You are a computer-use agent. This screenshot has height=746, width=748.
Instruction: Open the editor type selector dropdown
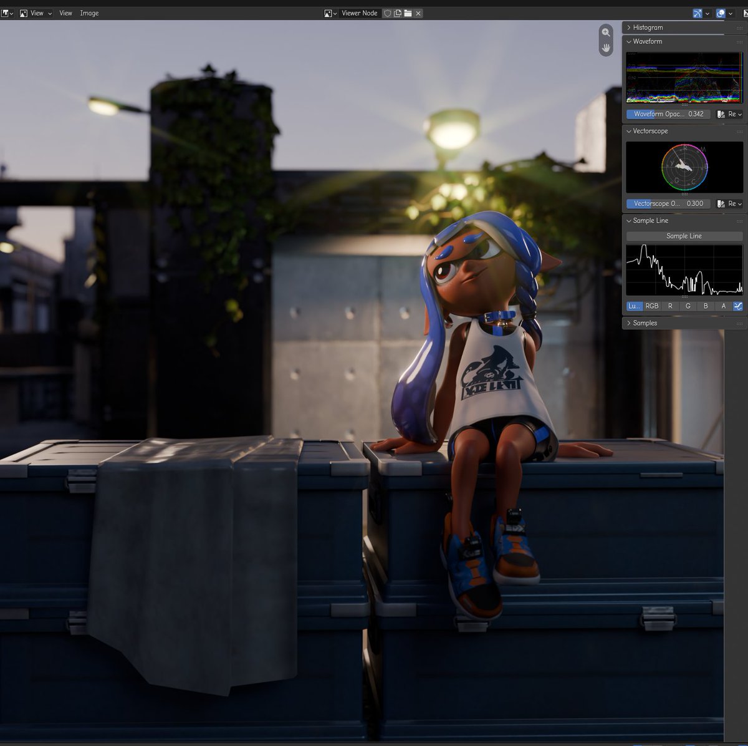7,13
